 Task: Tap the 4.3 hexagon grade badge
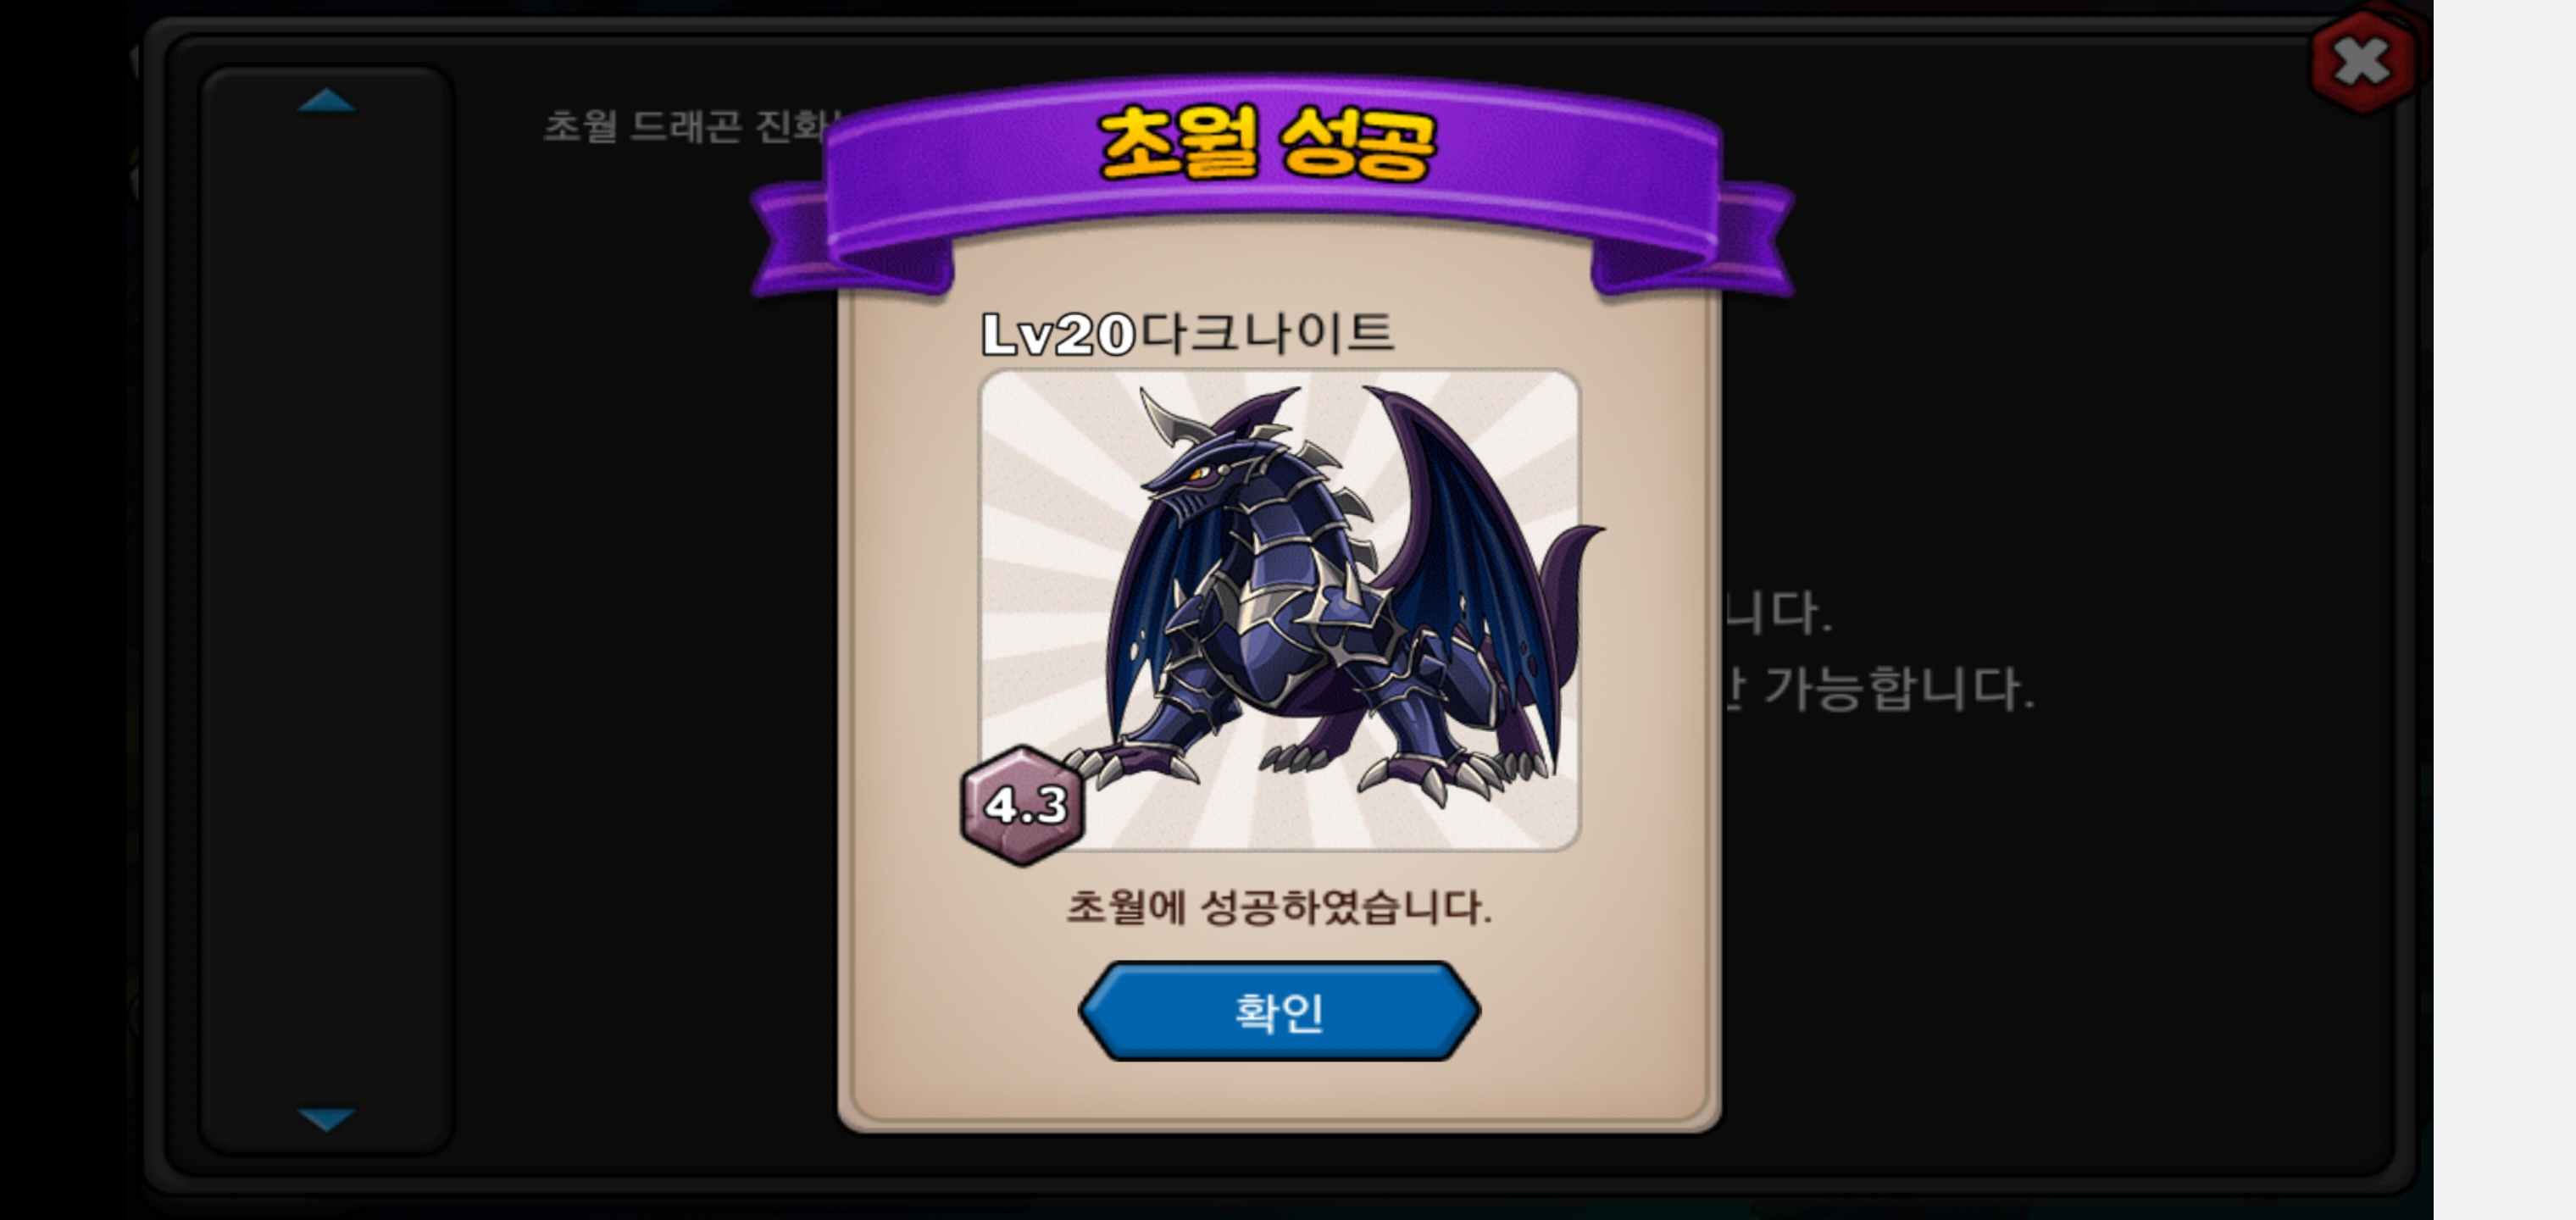[1023, 805]
